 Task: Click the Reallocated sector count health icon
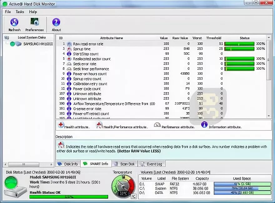[x=69, y=59]
